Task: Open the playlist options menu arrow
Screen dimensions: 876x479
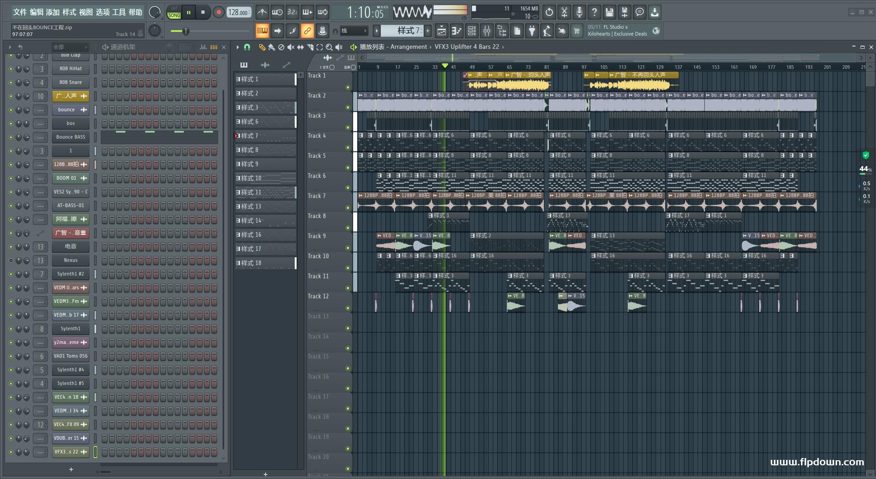Action: (x=238, y=47)
